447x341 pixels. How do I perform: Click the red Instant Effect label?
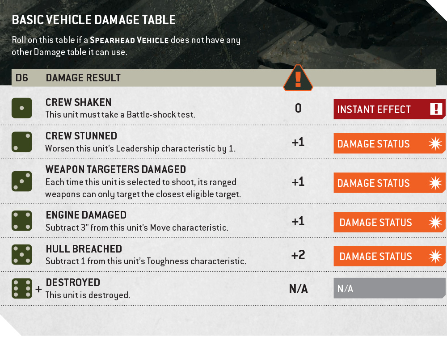click(x=374, y=109)
